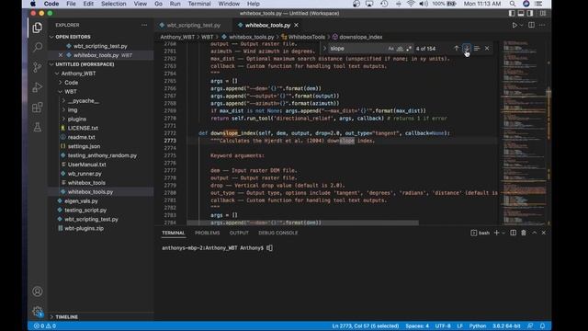Close the whitebox_tools.py editor tab
The width and height of the screenshot is (588, 331).
click(x=296, y=25)
